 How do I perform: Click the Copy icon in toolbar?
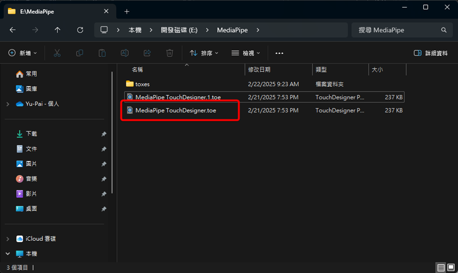pos(79,53)
